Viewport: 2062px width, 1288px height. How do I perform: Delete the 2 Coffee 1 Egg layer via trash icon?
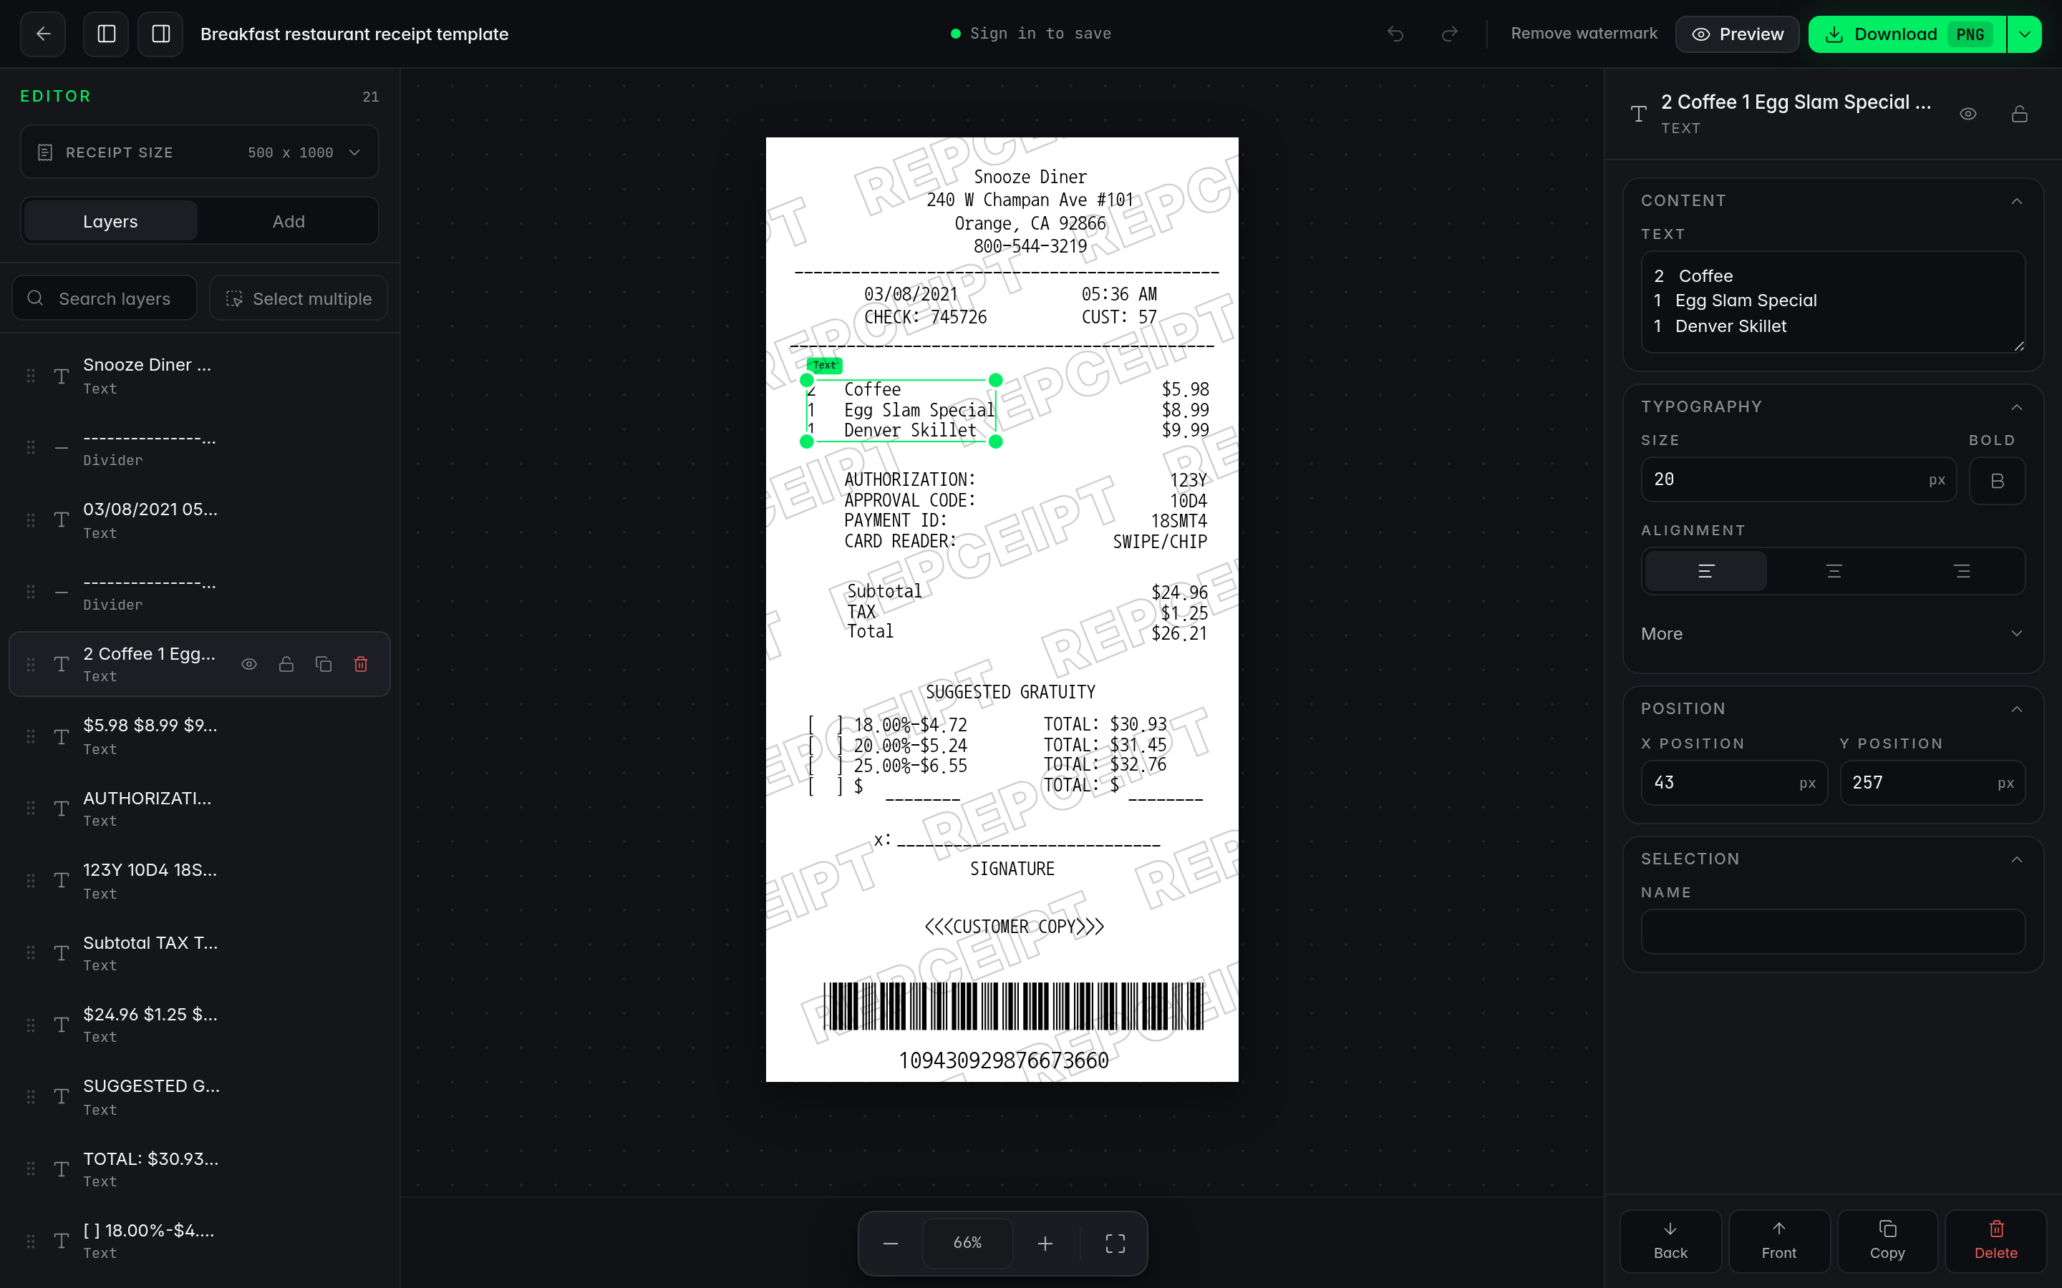pyautogui.click(x=362, y=665)
